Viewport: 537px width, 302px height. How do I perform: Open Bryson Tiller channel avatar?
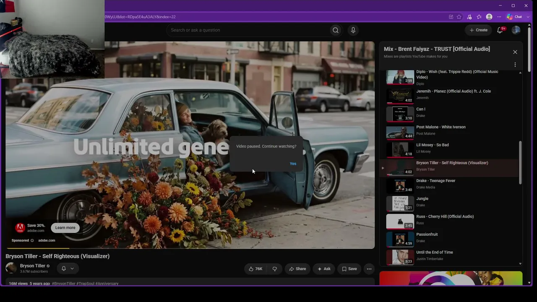pos(11,268)
